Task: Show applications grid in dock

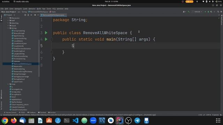Action: [x=218, y=120]
